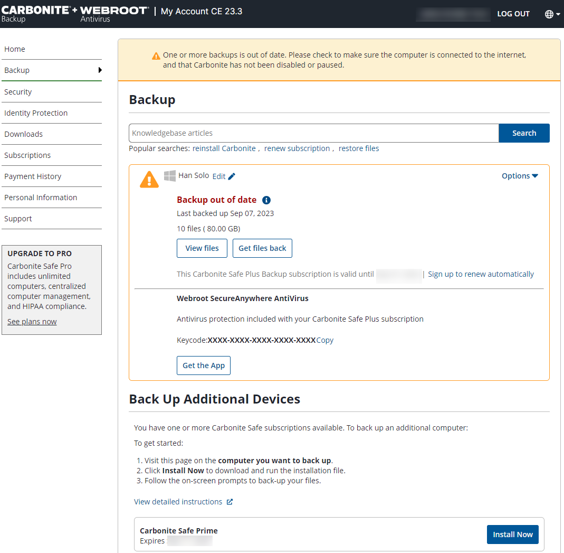Expand the Backup sidebar arrow

click(x=100, y=70)
